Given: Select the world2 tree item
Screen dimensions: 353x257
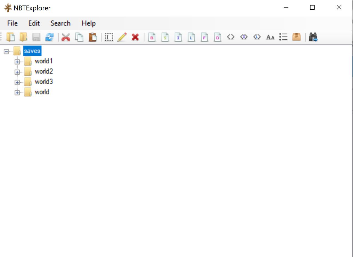Looking at the screenshot, I should [x=44, y=72].
